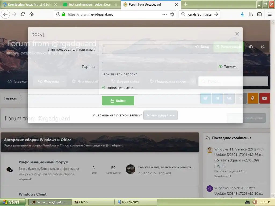This screenshot has width=275, height=206.
Task: Switch to Library taskbar window
Action: 92,202
